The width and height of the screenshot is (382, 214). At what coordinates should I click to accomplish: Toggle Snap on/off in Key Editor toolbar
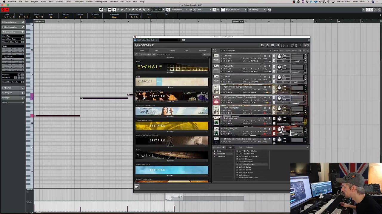[x=168, y=10]
